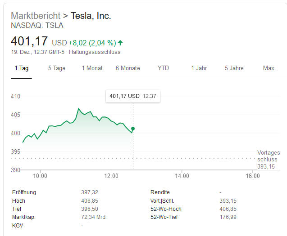This screenshot has height=236, width=287.
Task: Show the 1 Monat chart range
Action: coord(92,68)
